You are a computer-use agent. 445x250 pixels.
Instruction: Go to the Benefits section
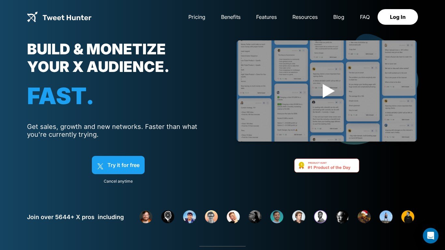[x=231, y=17]
